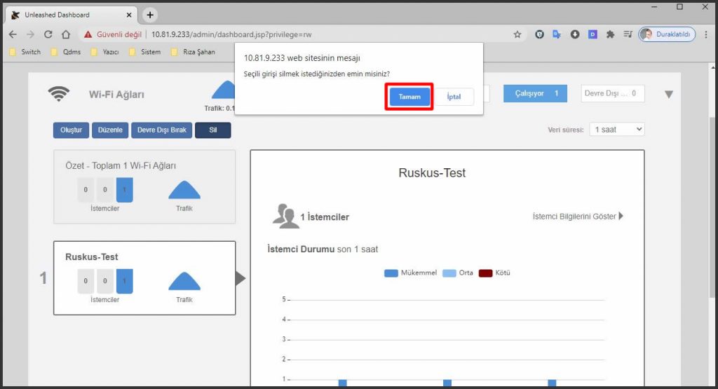Click the blue square D extension icon
Viewport: 718px width, 389px height.
[x=592, y=34]
